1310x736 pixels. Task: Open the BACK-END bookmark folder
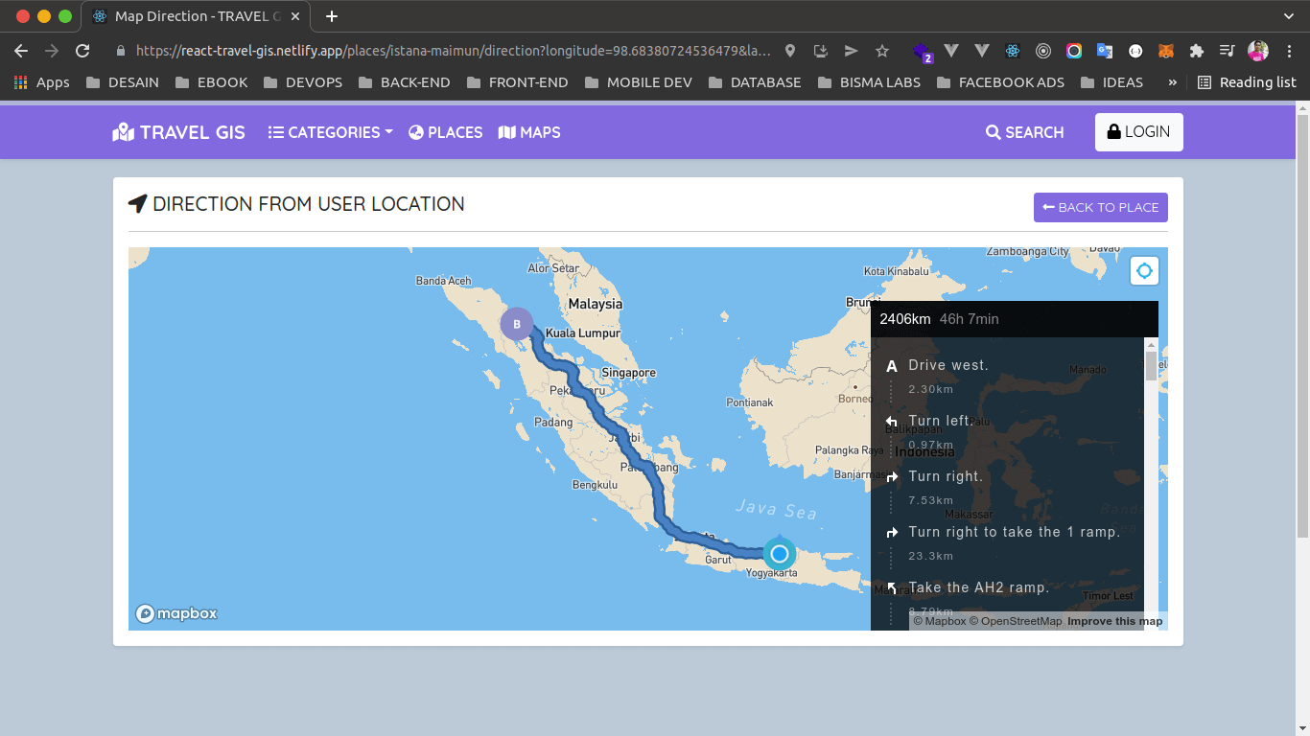pyautogui.click(x=404, y=82)
